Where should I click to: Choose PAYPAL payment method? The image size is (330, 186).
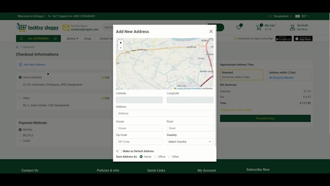(x=20, y=130)
